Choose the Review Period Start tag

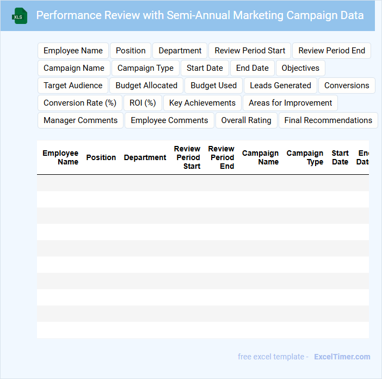[x=250, y=51]
